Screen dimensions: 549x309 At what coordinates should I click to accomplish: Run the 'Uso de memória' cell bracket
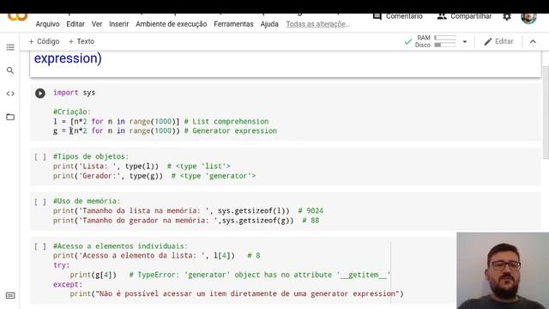(40, 202)
